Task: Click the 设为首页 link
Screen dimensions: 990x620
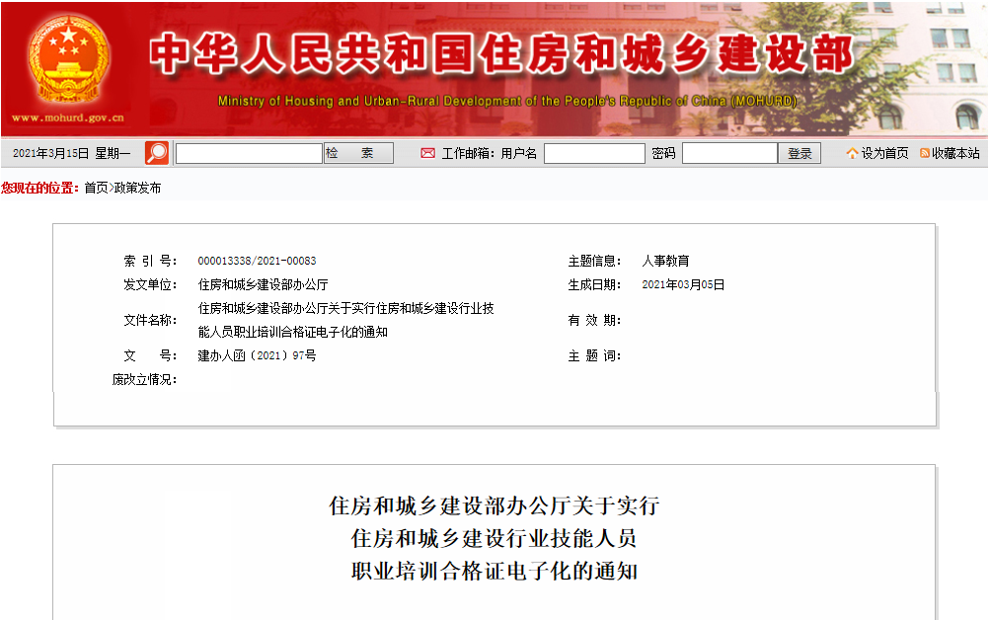Action: [x=884, y=153]
